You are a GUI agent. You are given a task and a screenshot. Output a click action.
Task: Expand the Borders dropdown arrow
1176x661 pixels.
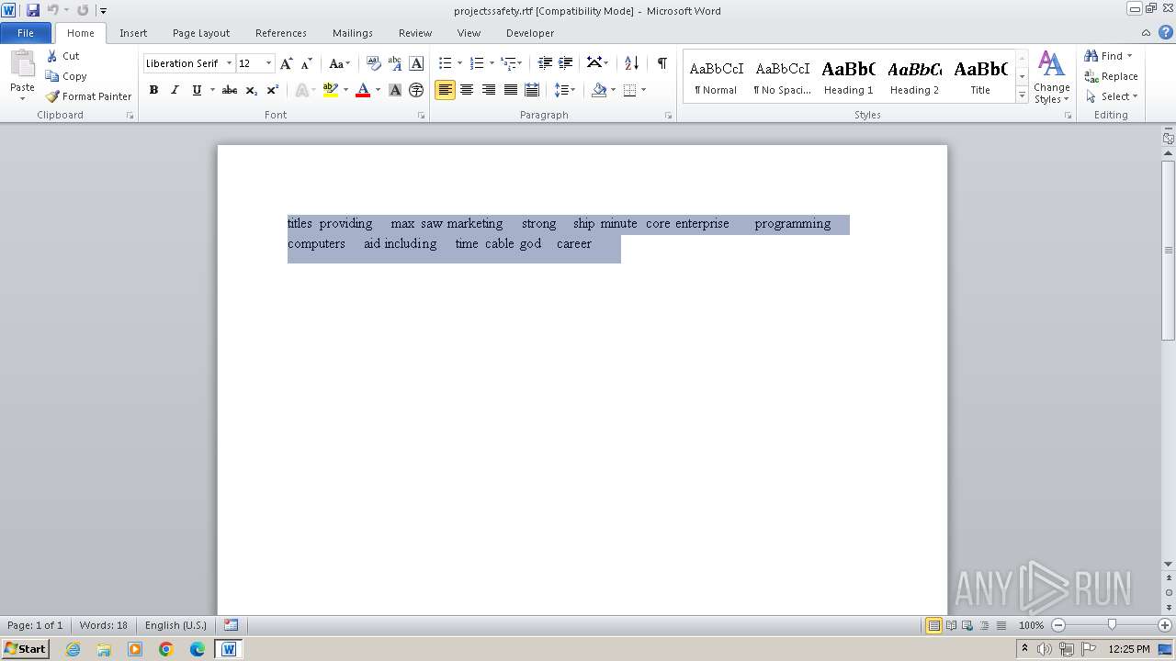[643, 90]
